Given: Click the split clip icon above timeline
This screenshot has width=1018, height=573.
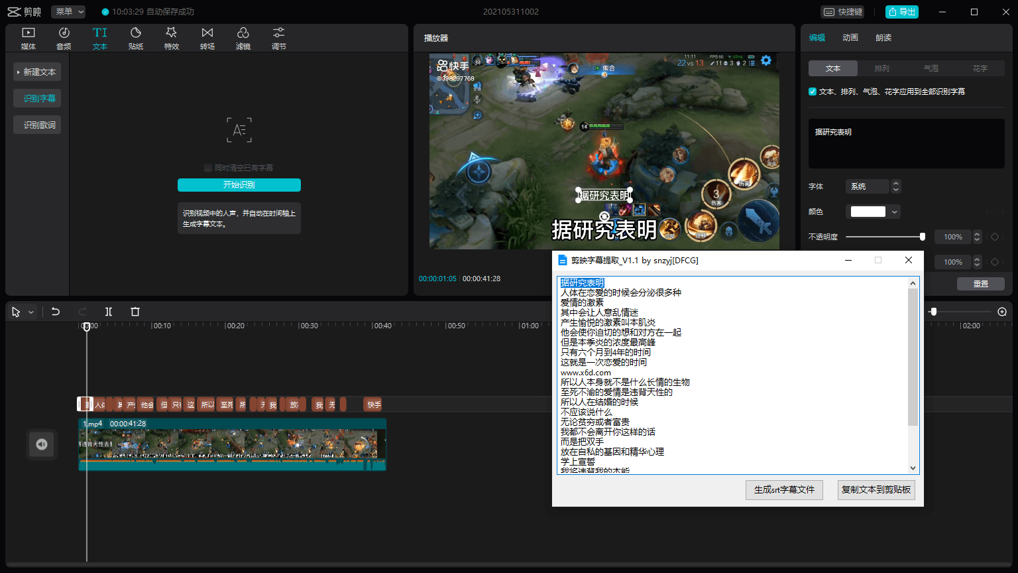Looking at the screenshot, I should point(109,311).
